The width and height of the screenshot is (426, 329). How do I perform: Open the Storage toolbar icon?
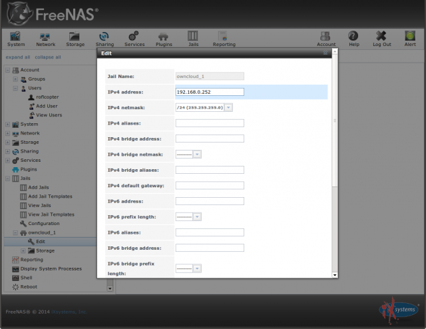pos(75,39)
